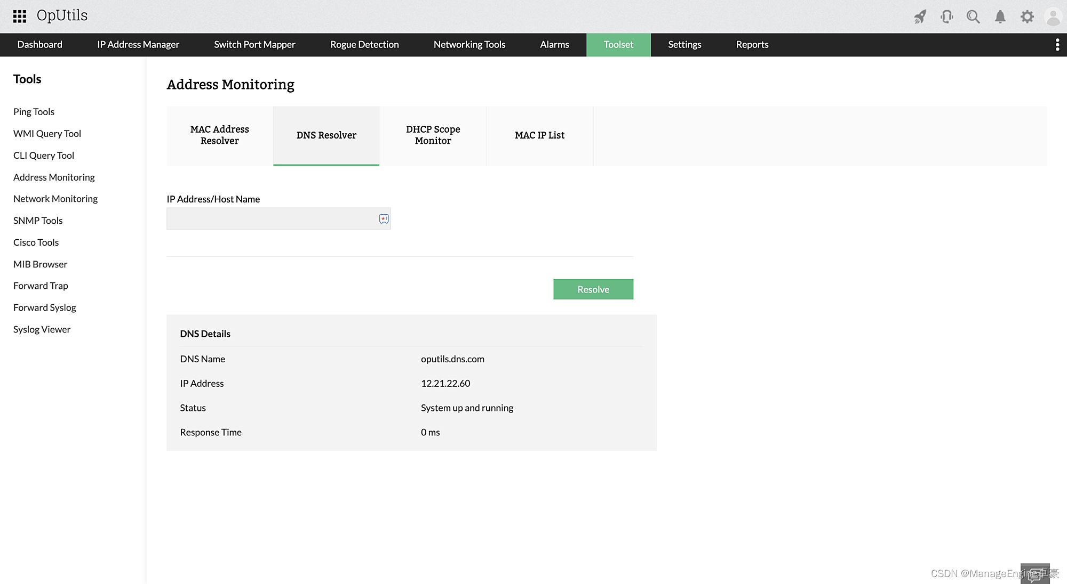Open Alarms from navigation bar
The image size is (1067, 584).
tap(554, 45)
